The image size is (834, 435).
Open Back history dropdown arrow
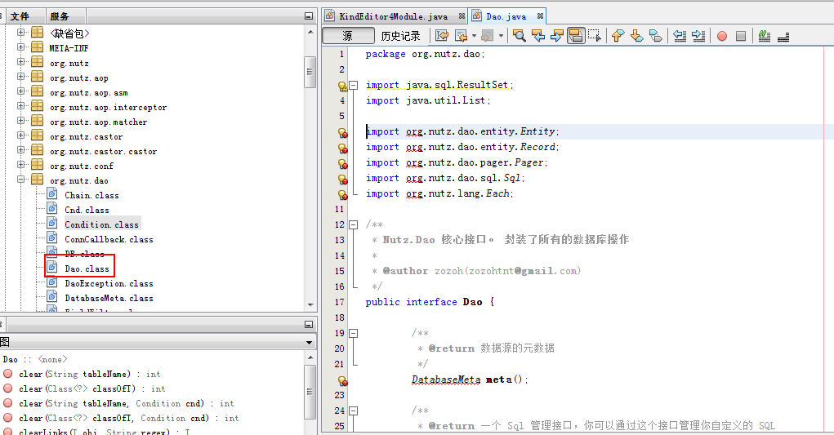click(x=474, y=36)
